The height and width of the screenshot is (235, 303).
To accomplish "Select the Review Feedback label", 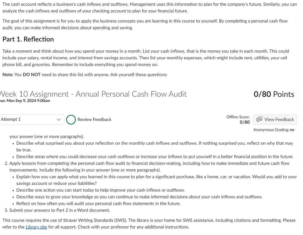I will (x=94, y=120).
